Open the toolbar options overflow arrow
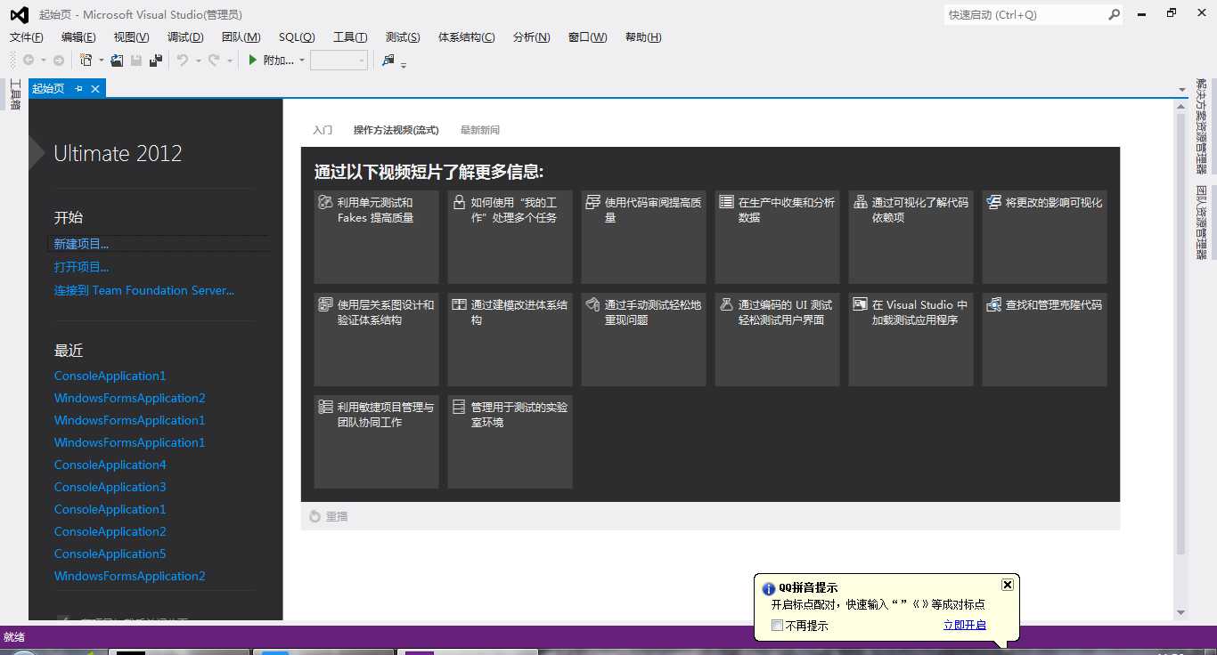This screenshot has height=655, width=1217. pos(404,64)
